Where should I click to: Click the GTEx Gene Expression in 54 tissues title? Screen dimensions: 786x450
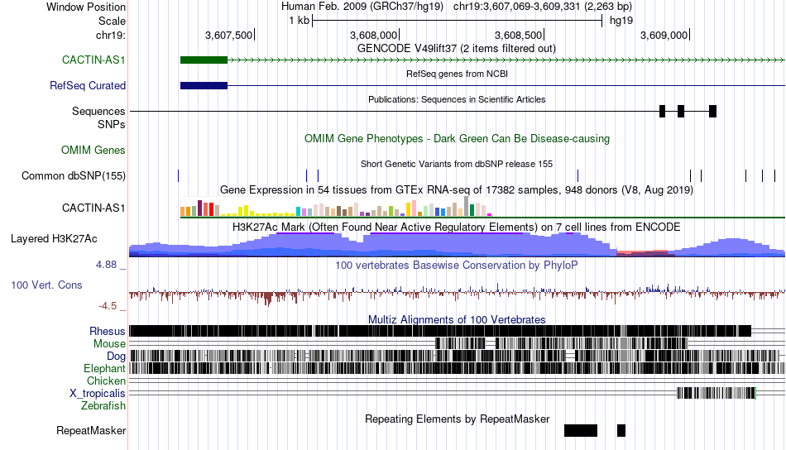pos(457,190)
